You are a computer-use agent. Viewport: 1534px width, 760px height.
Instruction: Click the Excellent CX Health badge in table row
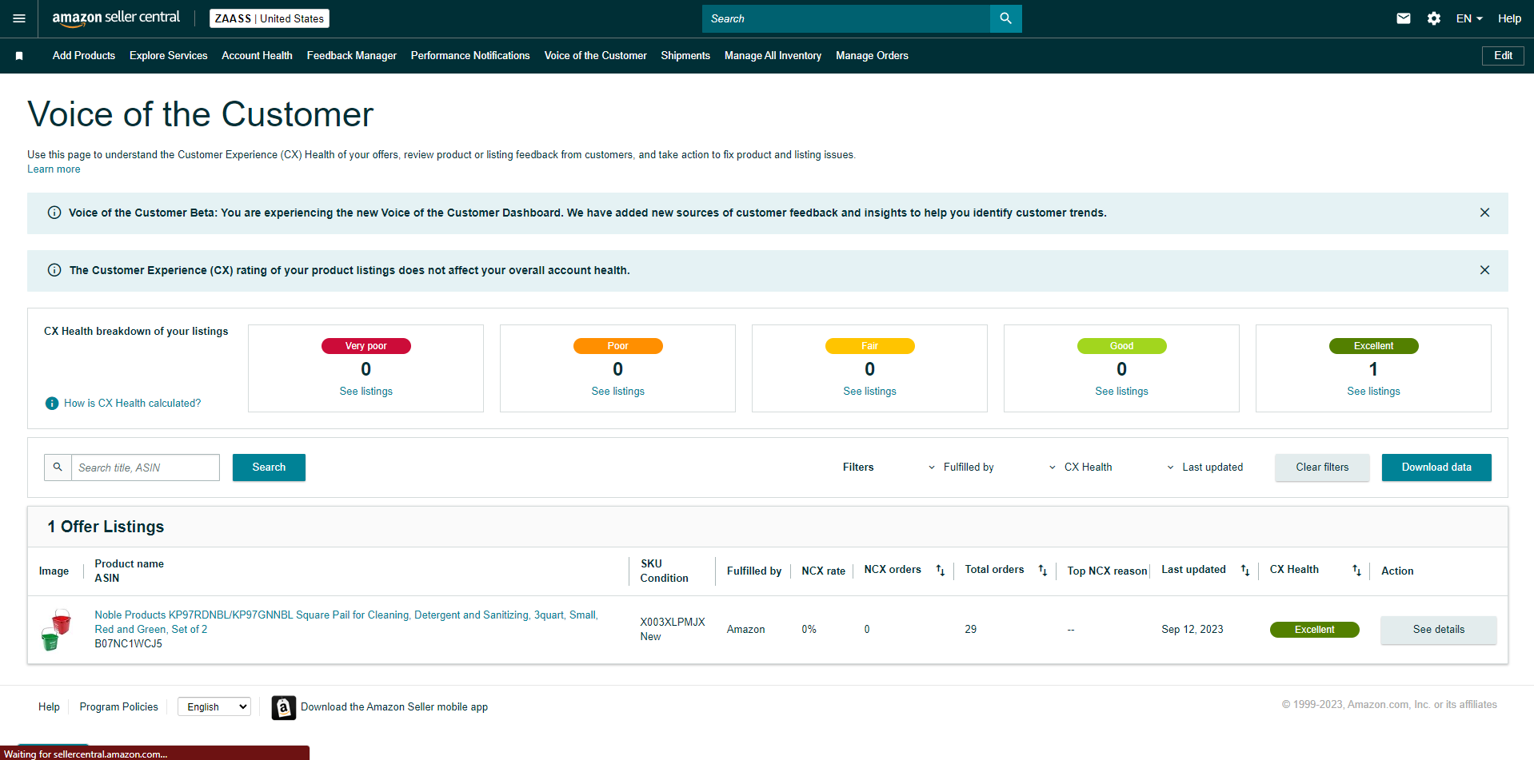click(1315, 630)
